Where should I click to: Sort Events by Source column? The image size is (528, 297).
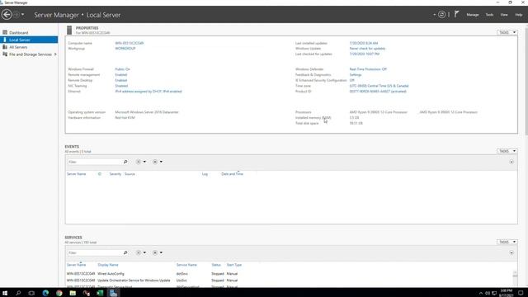[130, 174]
